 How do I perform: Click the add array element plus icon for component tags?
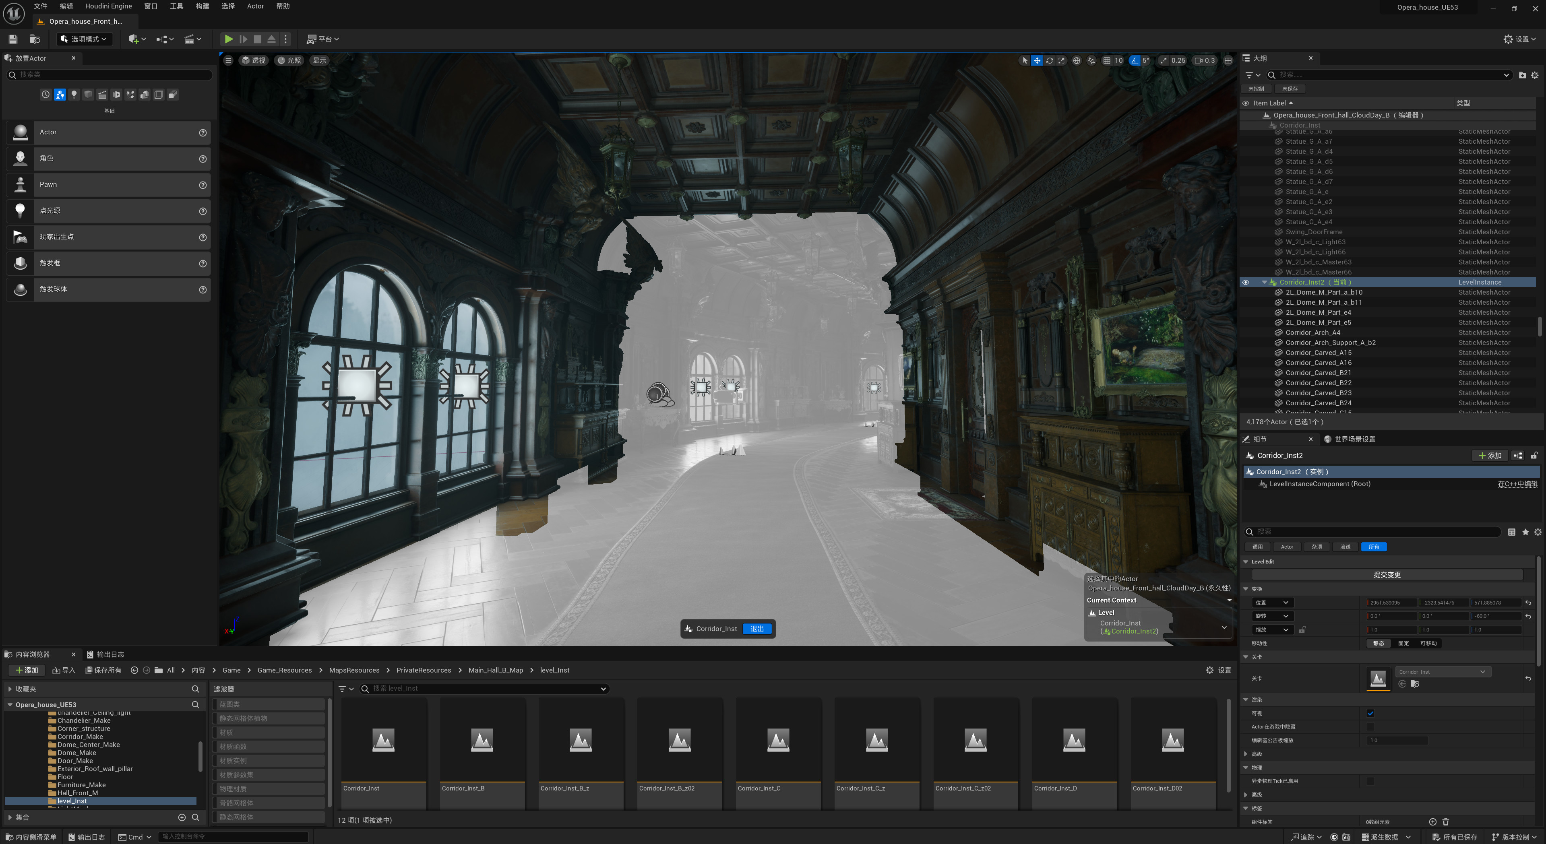[1432, 822]
